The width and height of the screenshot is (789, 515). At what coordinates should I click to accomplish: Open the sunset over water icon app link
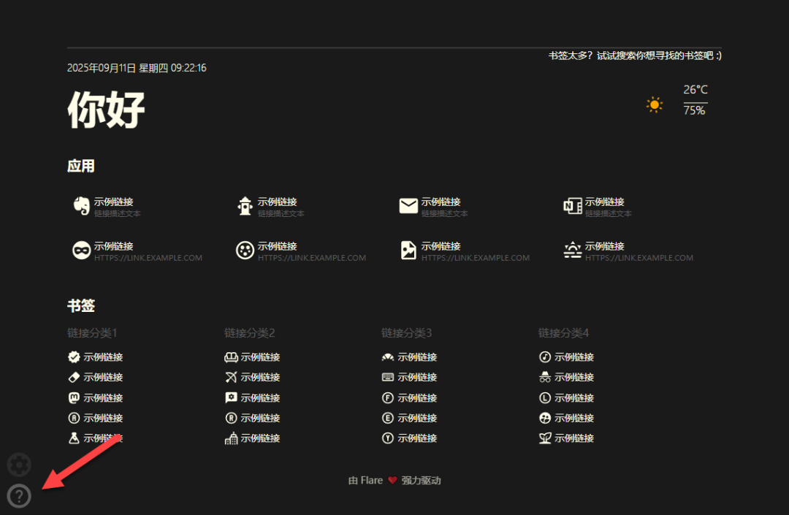point(628,251)
